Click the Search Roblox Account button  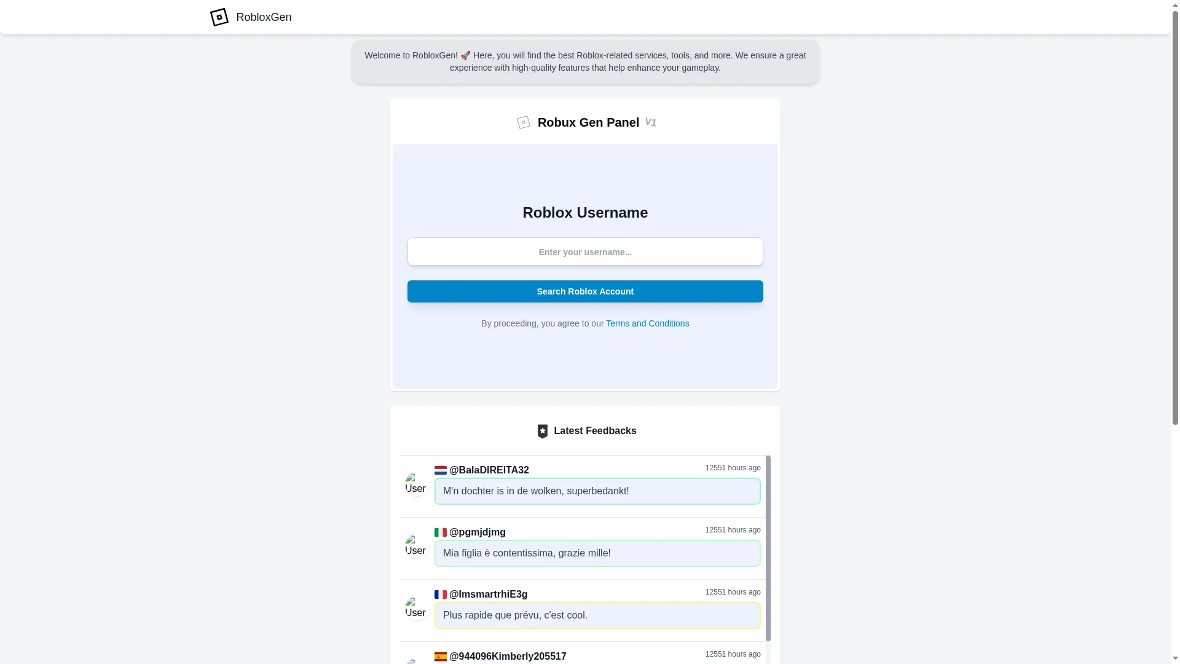[585, 291]
